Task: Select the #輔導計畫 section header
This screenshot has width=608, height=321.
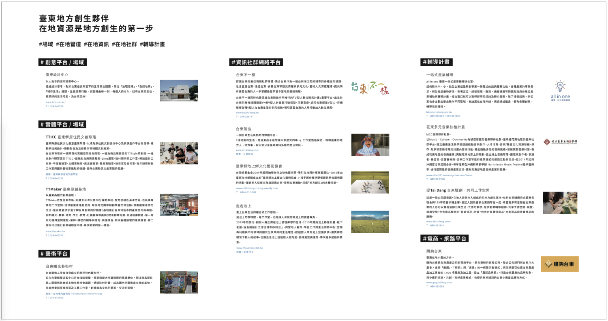Action: click(437, 62)
